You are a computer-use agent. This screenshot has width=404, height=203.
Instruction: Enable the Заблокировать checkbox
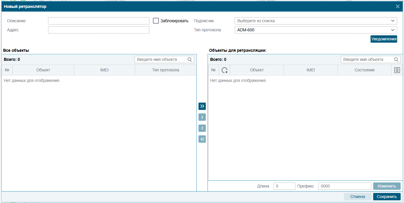click(x=156, y=21)
